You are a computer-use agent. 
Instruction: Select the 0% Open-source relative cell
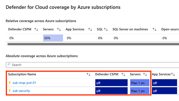165,38
